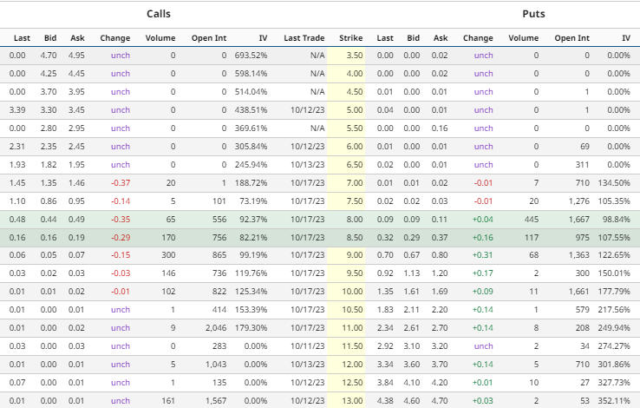Click put bid value 1.13
The width and height of the screenshot is (640, 408).
[411, 273]
